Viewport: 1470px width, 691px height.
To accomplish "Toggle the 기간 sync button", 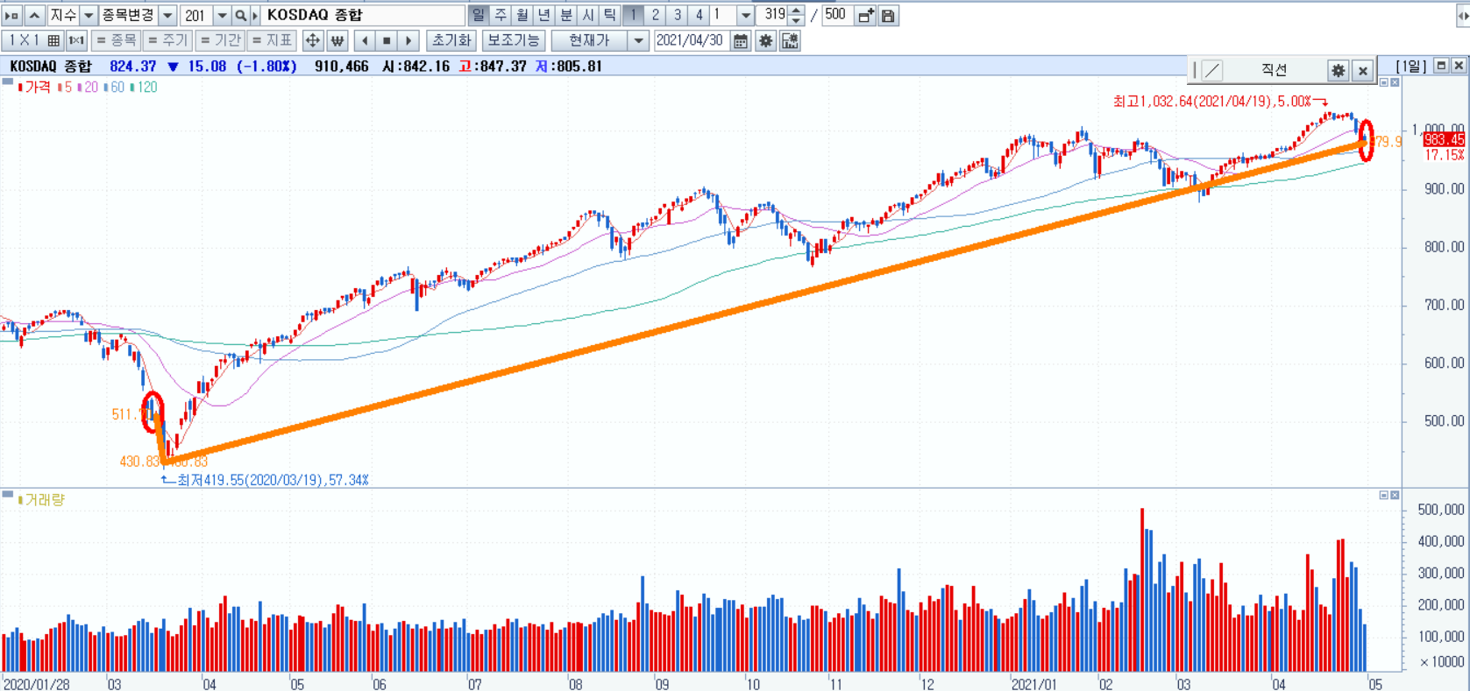I will coord(221,40).
